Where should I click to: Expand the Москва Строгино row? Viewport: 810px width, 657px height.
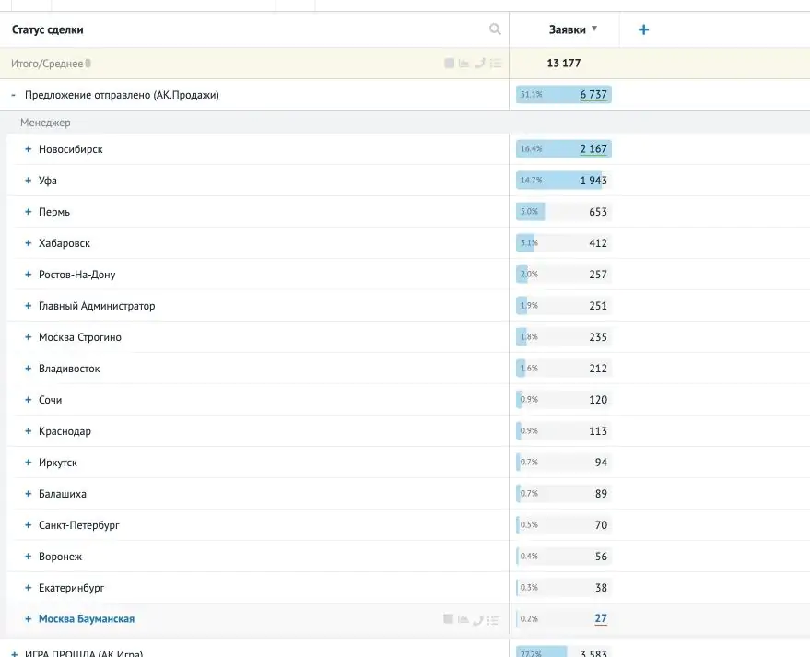(29, 337)
